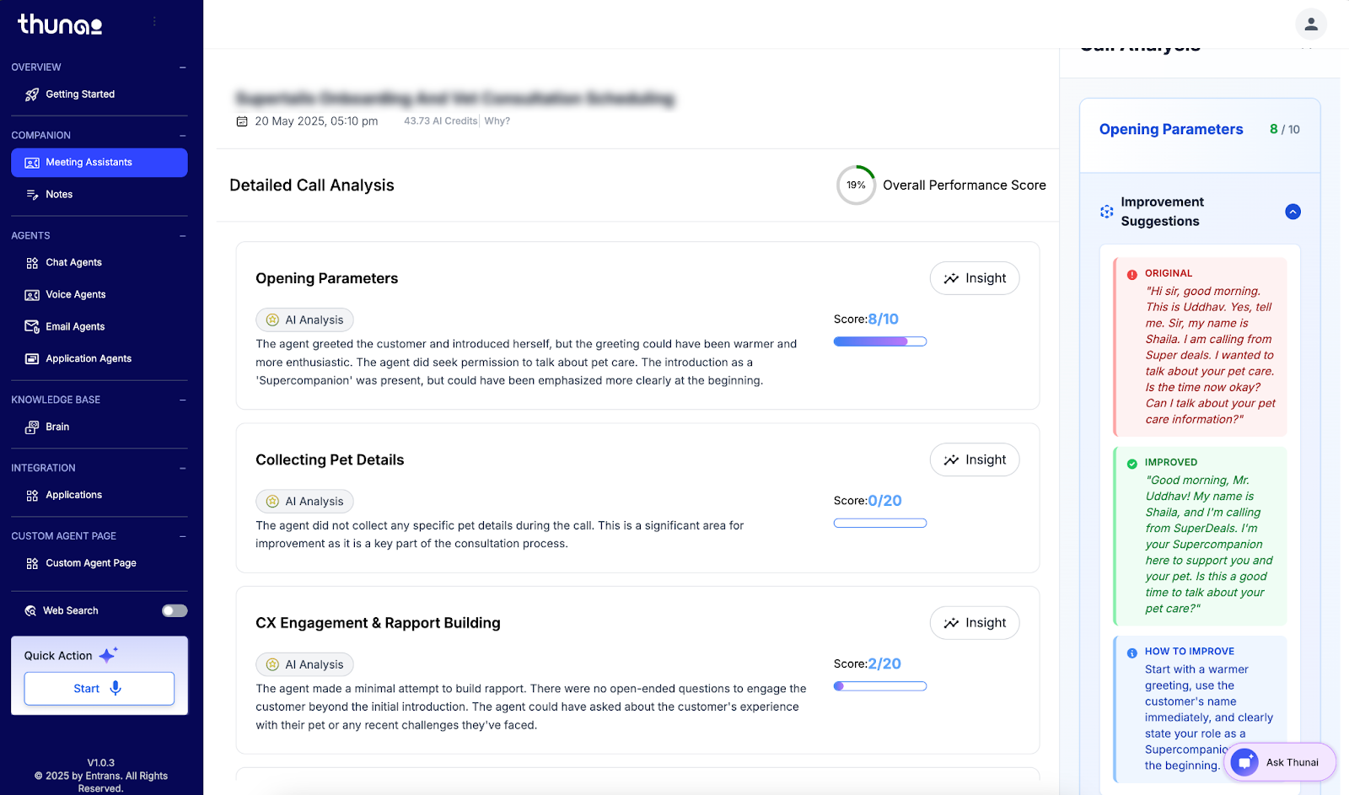This screenshot has width=1349, height=795.
Task: Collapse the INTEGRATION sidebar section
Action: [183, 468]
